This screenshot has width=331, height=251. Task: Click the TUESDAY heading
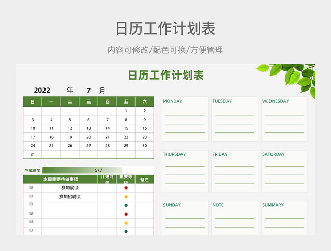(x=222, y=101)
